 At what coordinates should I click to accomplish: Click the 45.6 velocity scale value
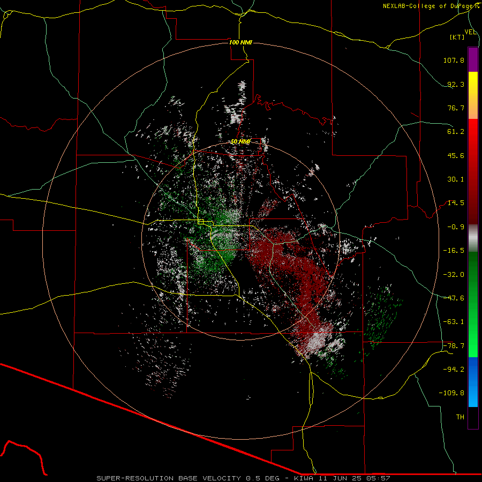(456, 155)
